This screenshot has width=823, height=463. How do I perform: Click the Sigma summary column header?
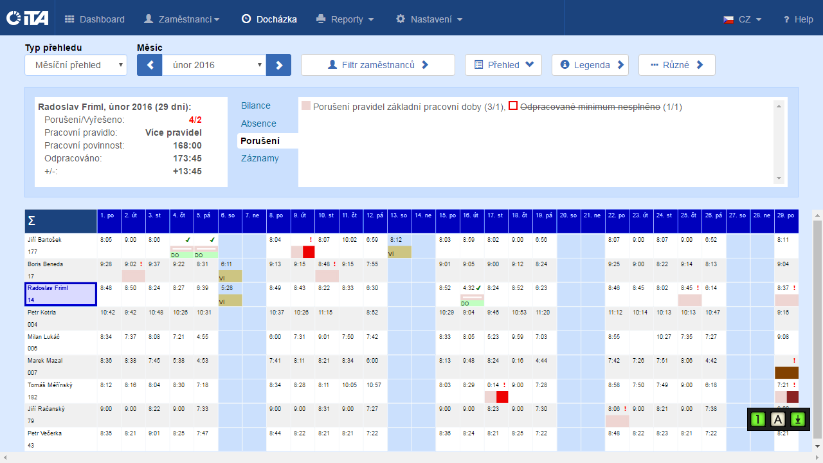pos(60,221)
